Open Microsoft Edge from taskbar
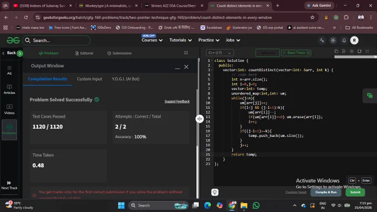 tap(207, 205)
